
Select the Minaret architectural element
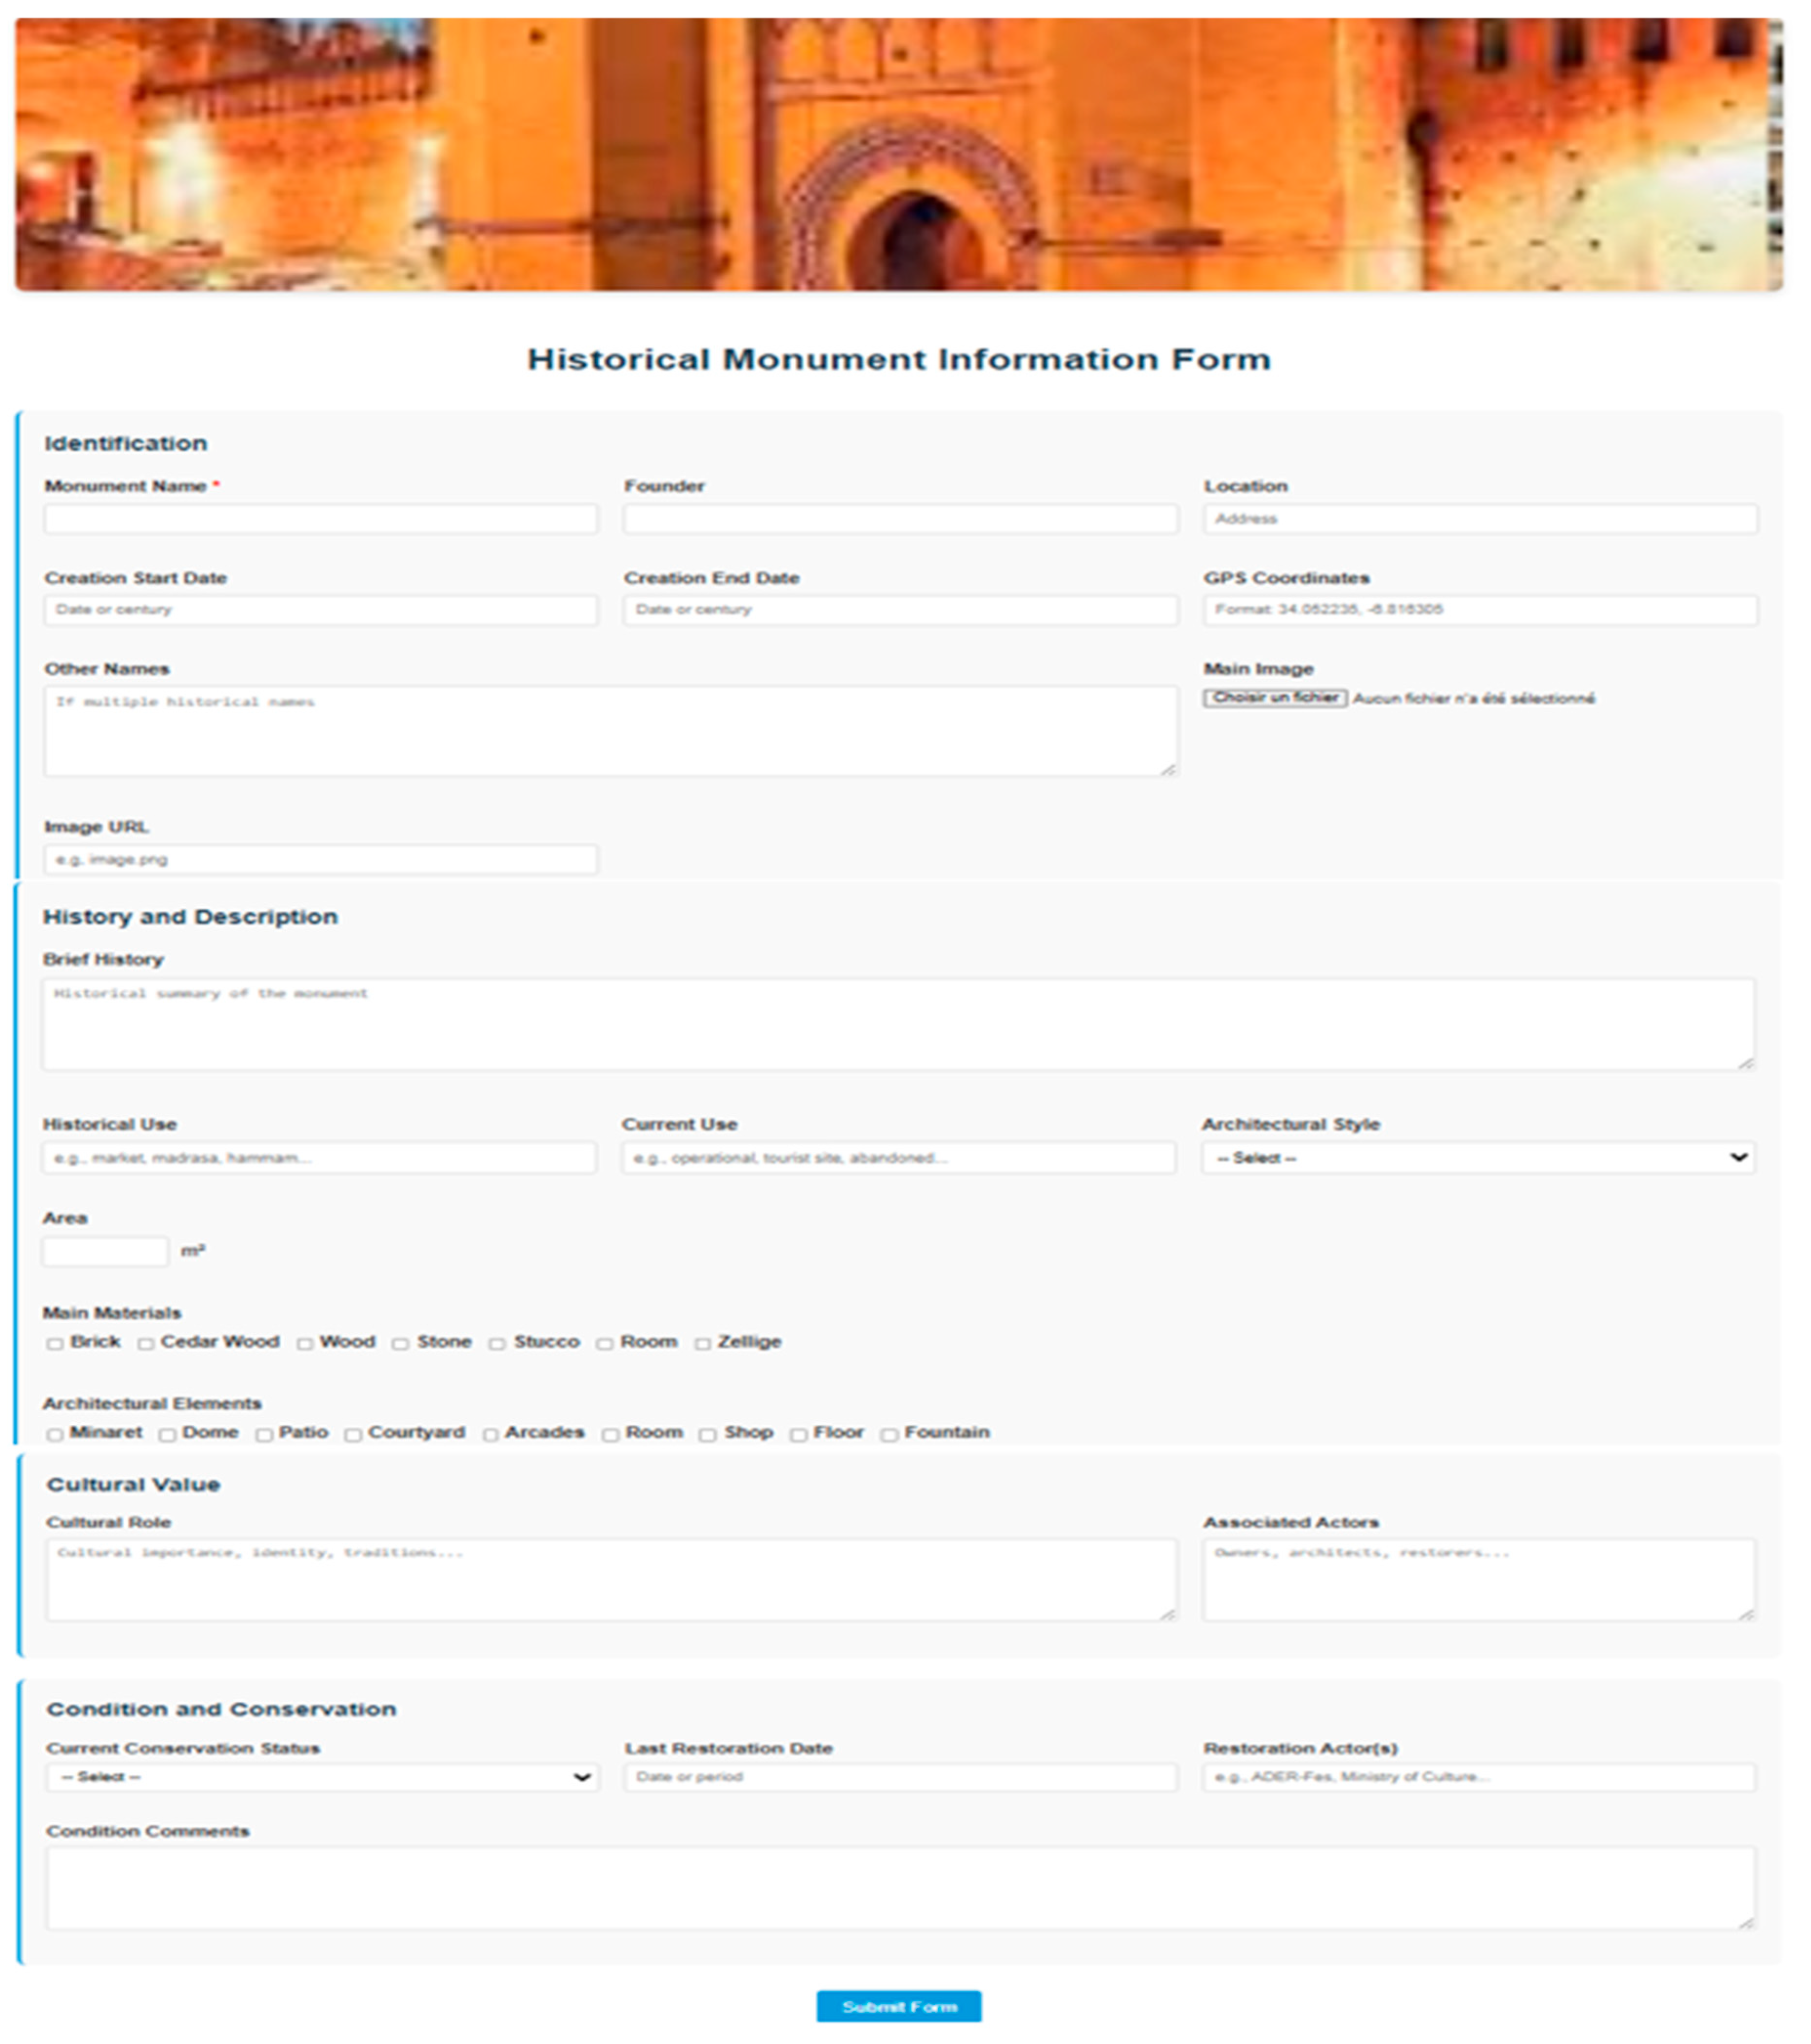55,1435
